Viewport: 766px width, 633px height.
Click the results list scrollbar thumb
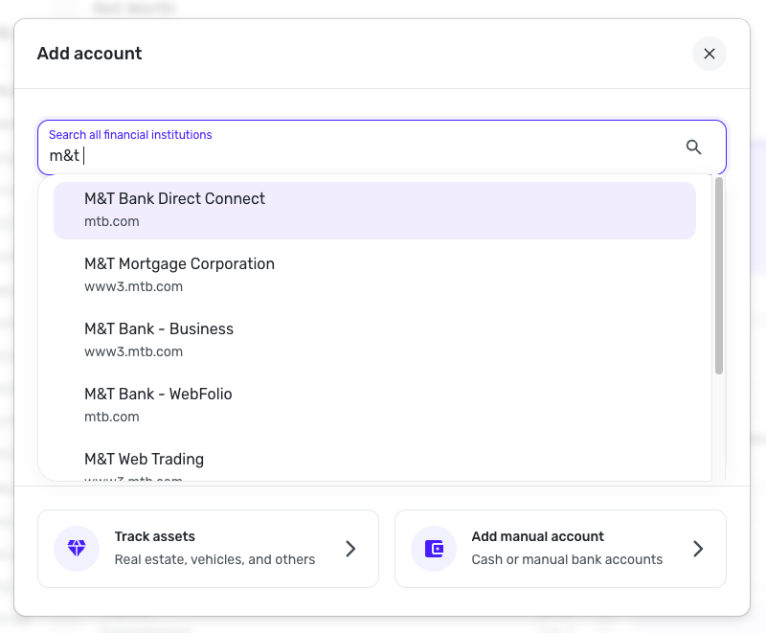click(x=719, y=276)
